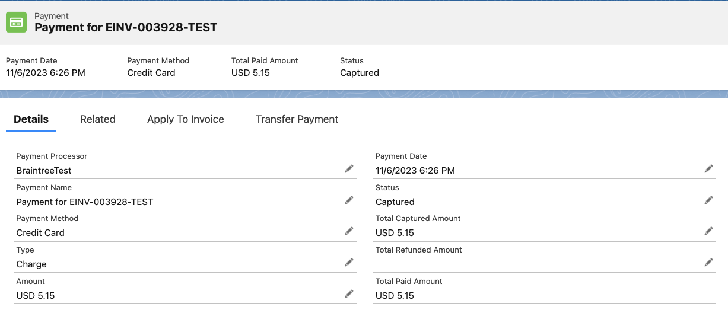Viewport: 728px width, 310px height.
Task: Edit Payment Method using its pencil icon
Action: pyautogui.click(x=349, y=231)
